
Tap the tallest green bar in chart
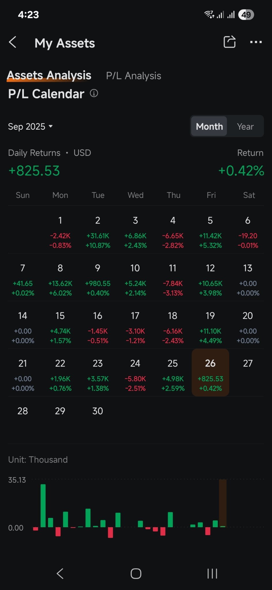pyautogui.click(x=43, y=506)
